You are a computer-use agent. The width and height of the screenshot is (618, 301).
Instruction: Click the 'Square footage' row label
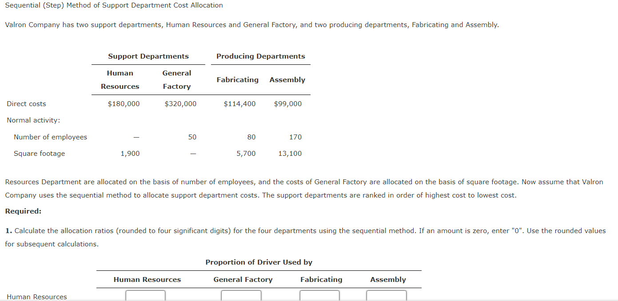(39, 154)
